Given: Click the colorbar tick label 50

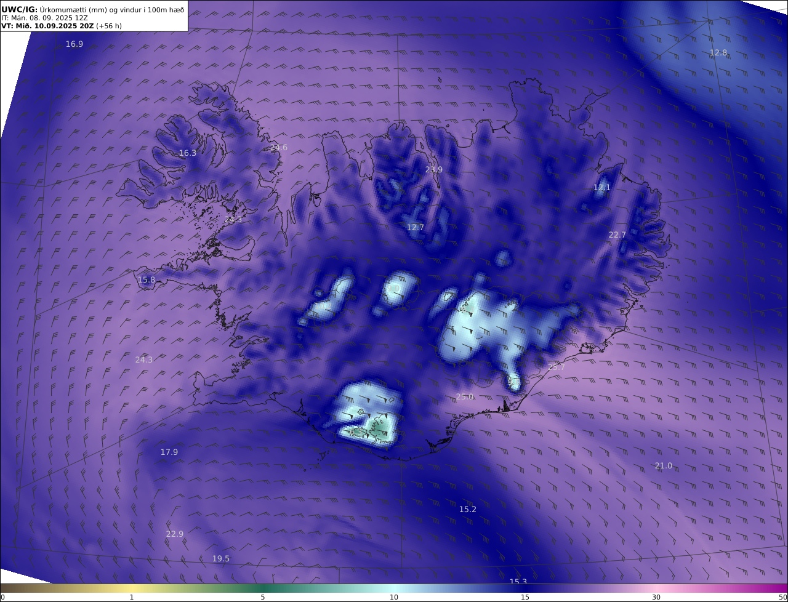Looking at the screenshot, I should [x=782, y=597].
